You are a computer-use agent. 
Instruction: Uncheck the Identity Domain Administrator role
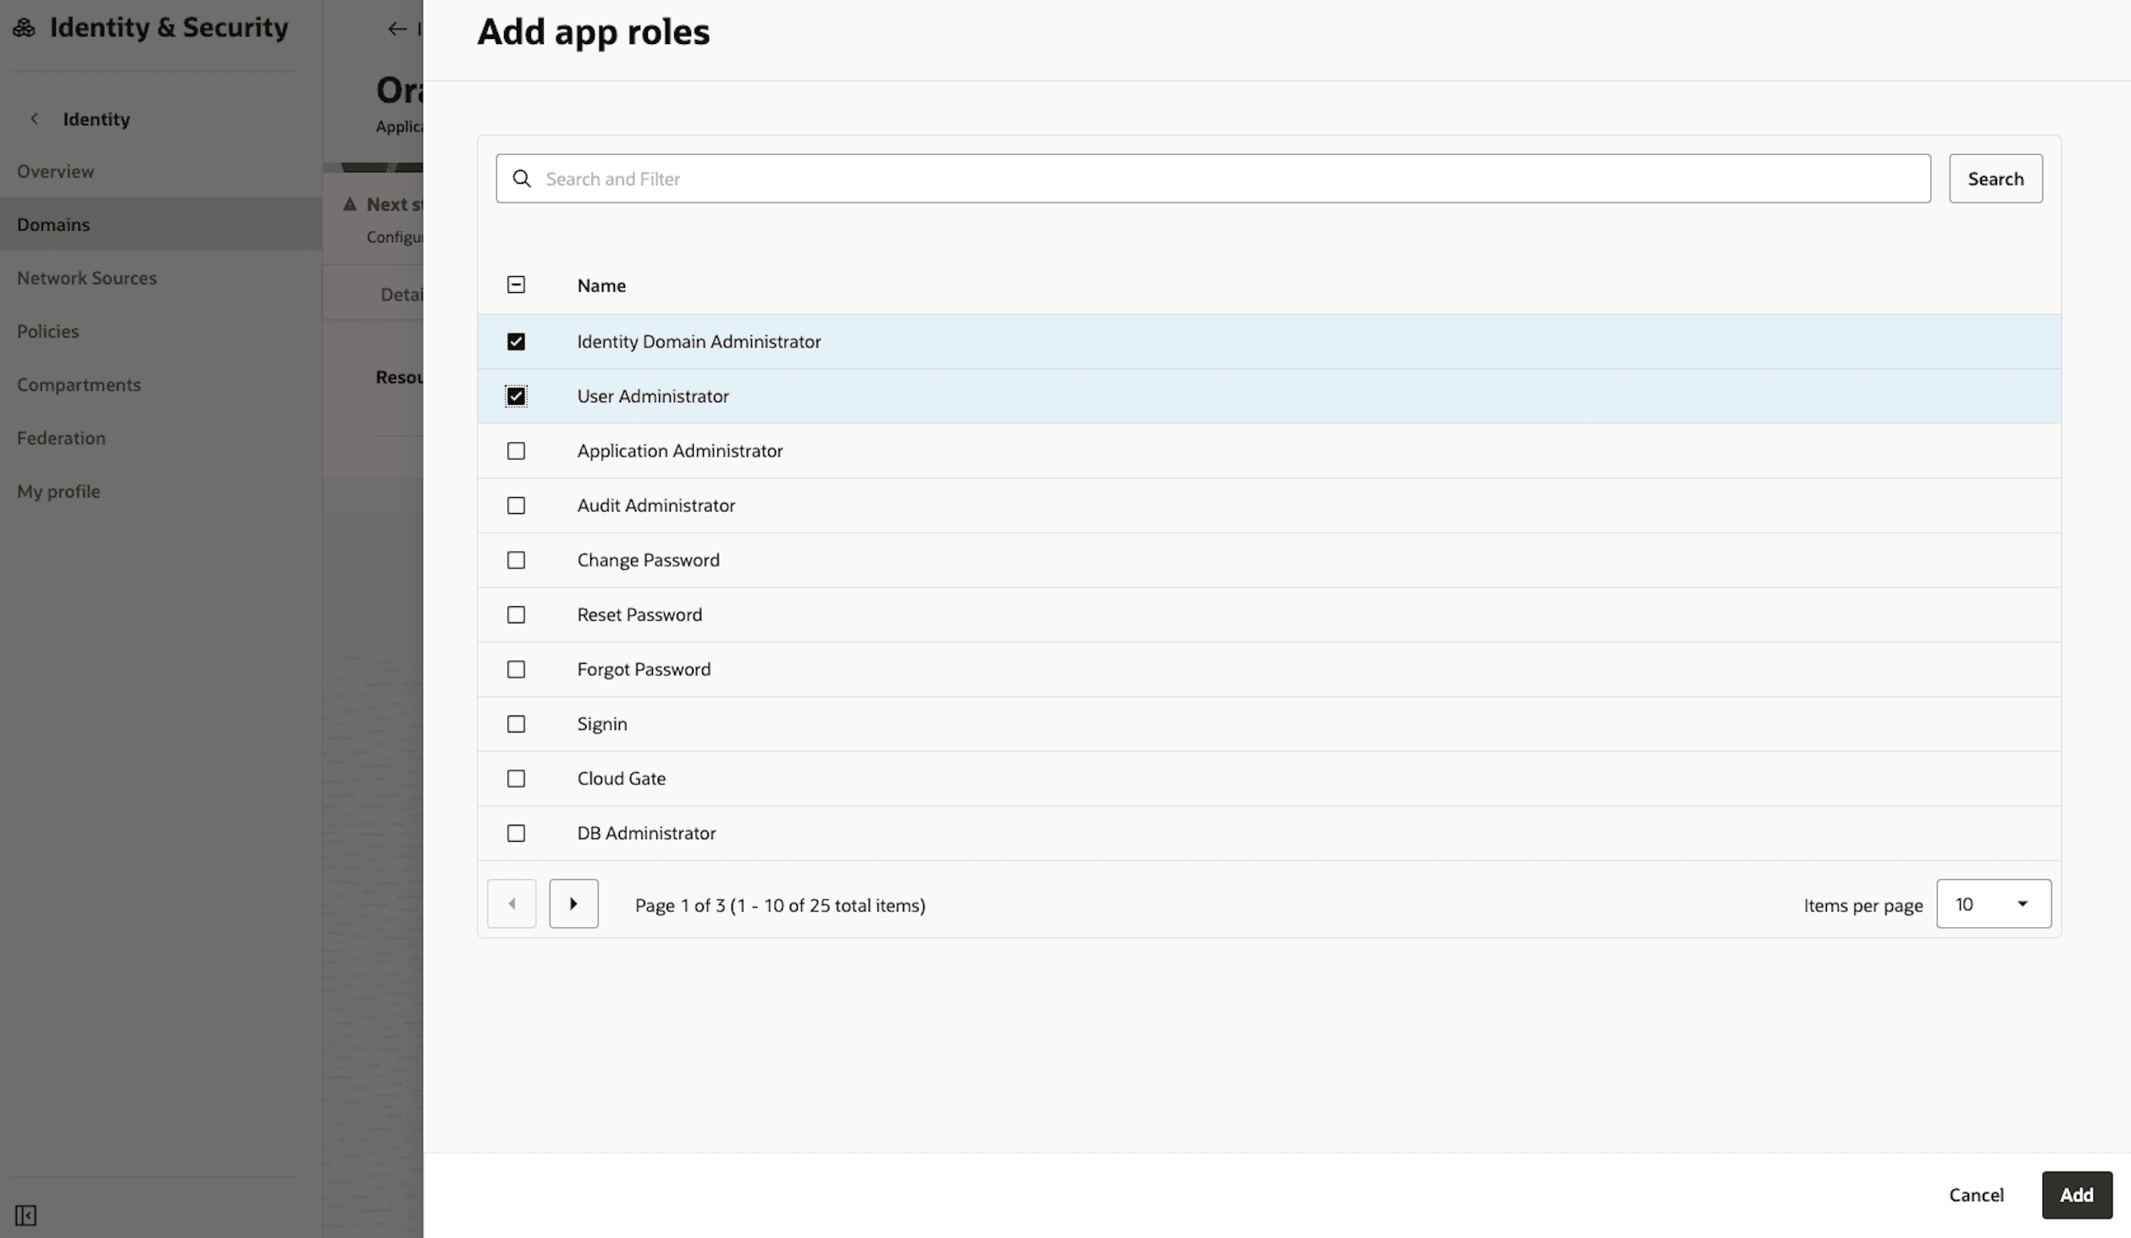pos(517,341)
